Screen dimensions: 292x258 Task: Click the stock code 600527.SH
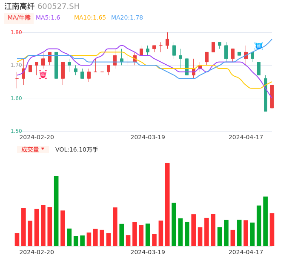pos(58,6)
